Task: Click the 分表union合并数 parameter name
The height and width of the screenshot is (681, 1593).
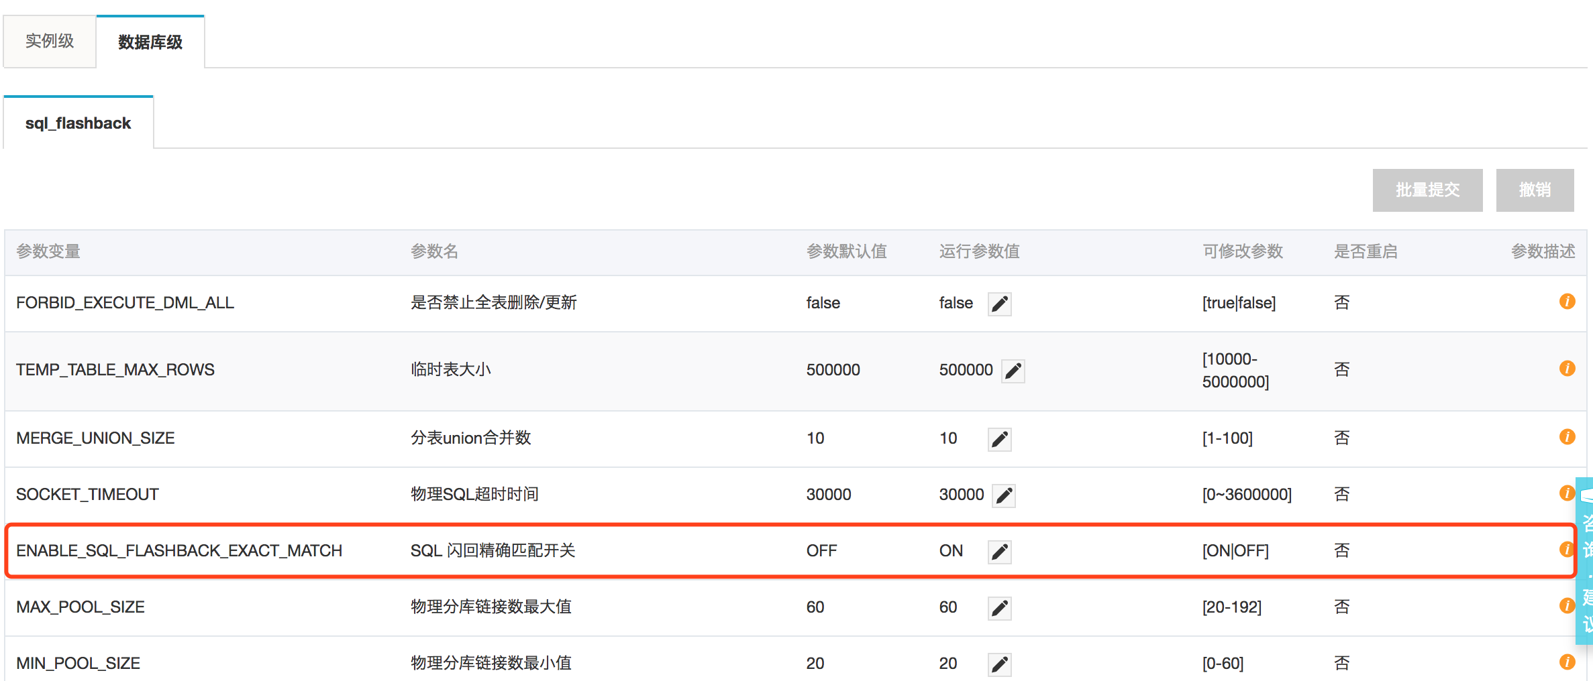Action: [470, 438]
